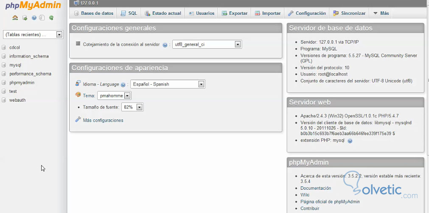
Task: Click the list icon before Cotejamiento
Action: (x=78, y=44)
